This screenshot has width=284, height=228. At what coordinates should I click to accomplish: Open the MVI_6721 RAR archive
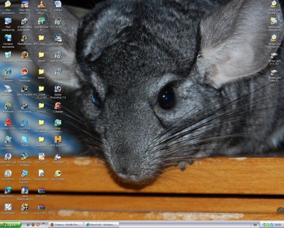pyautogui.click(x=41, y=192)
